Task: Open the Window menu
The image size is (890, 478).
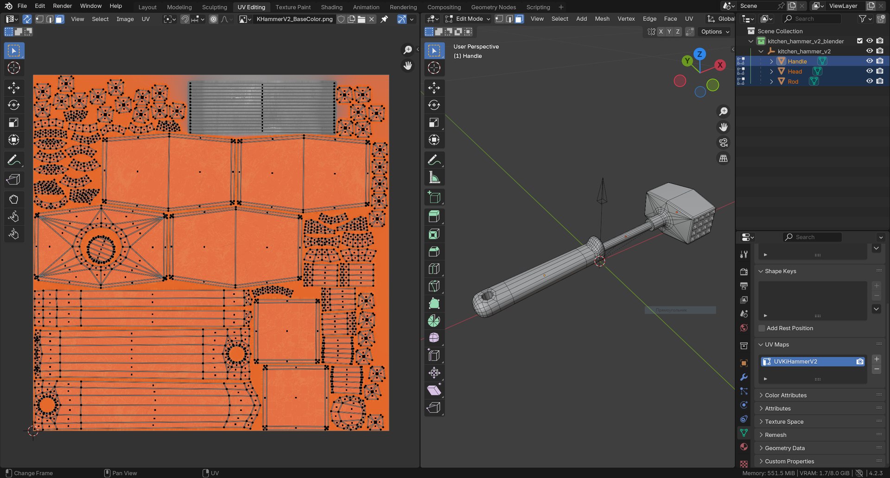Action: pyautogui.click(x=91, y=6)
